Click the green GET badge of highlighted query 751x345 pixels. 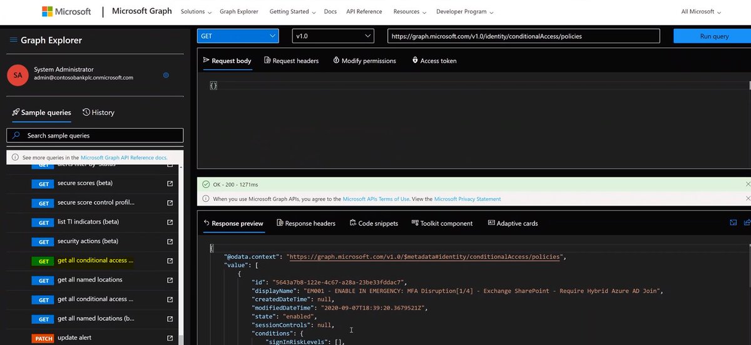pyautogui.click(x=43, y=261)
